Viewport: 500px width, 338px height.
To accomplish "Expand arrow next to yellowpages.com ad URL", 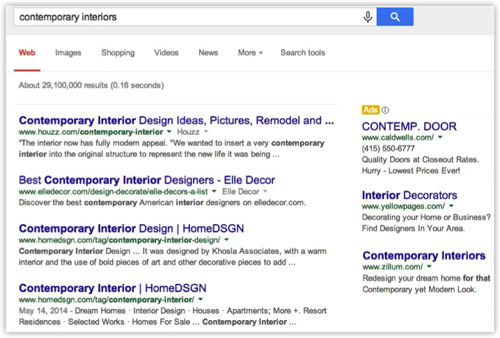I will 451,207.
